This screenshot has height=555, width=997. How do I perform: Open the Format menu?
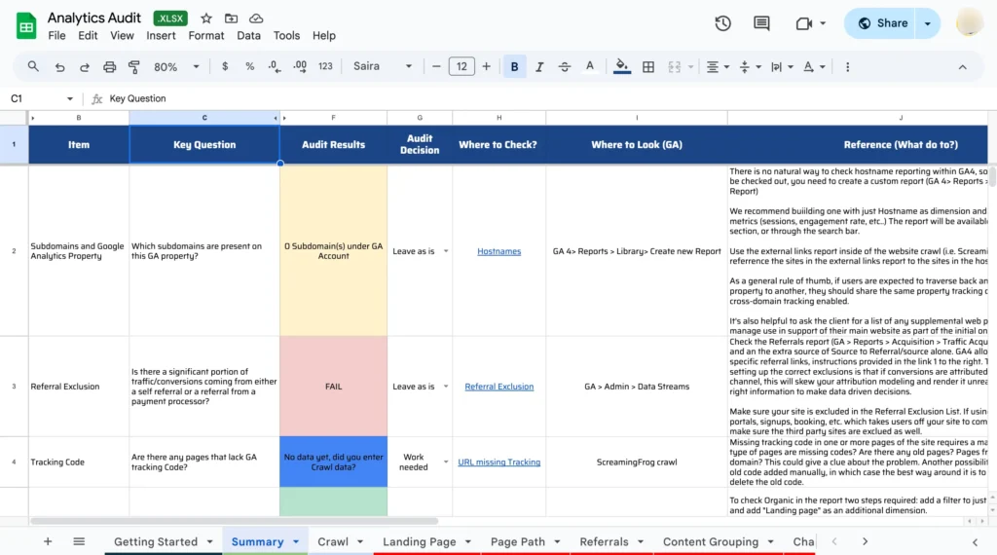206,35
